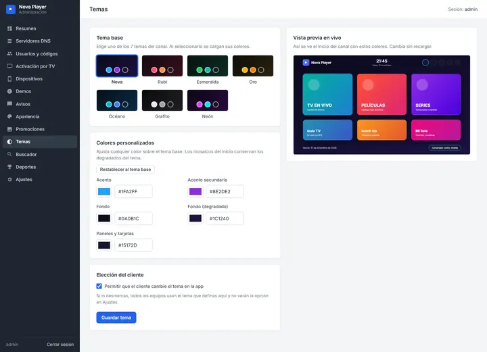Image resolution: width=487 pixels, height=352 pixels.
Task: Click the Apariencia palette icon
Action: [x=9, y=117]
